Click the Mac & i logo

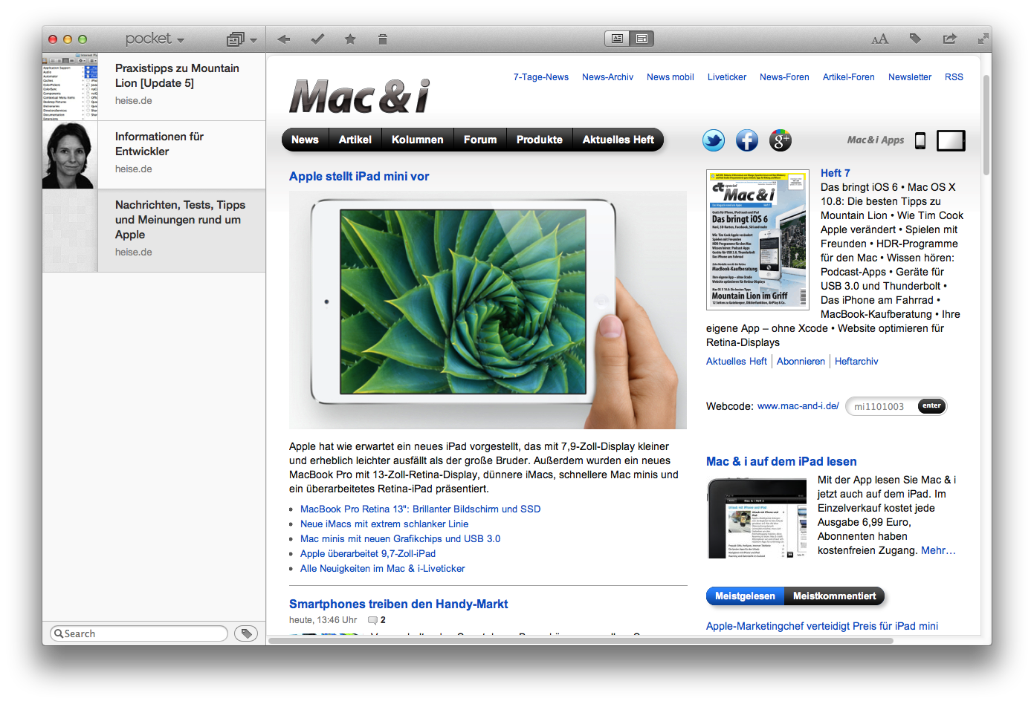tap(360, 97)
